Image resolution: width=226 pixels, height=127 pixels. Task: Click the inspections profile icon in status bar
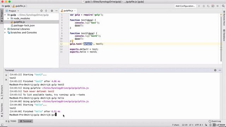[x=210, y=125]
